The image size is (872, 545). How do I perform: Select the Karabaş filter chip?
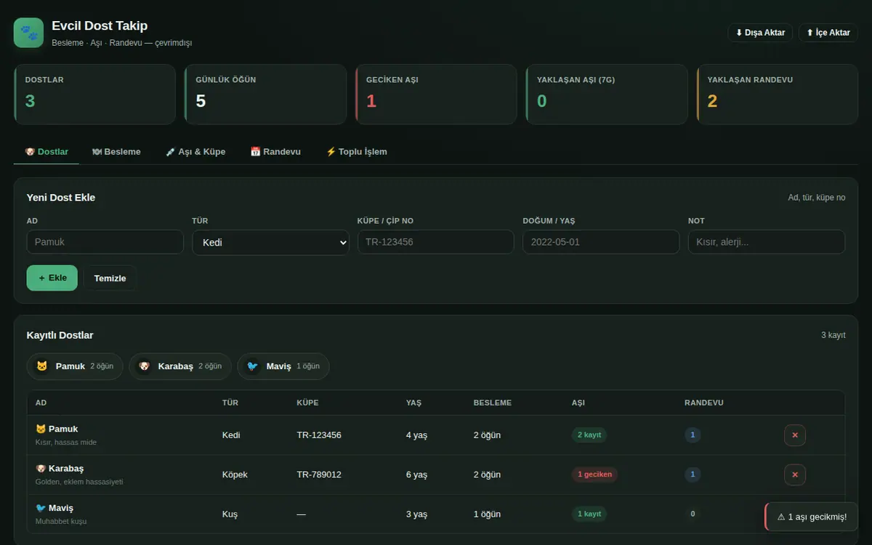click(x=180, y=366)
